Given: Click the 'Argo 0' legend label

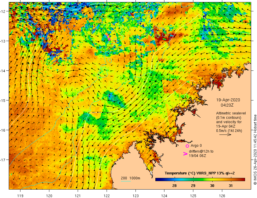Looking at the screenshot, I should point(196,146).
